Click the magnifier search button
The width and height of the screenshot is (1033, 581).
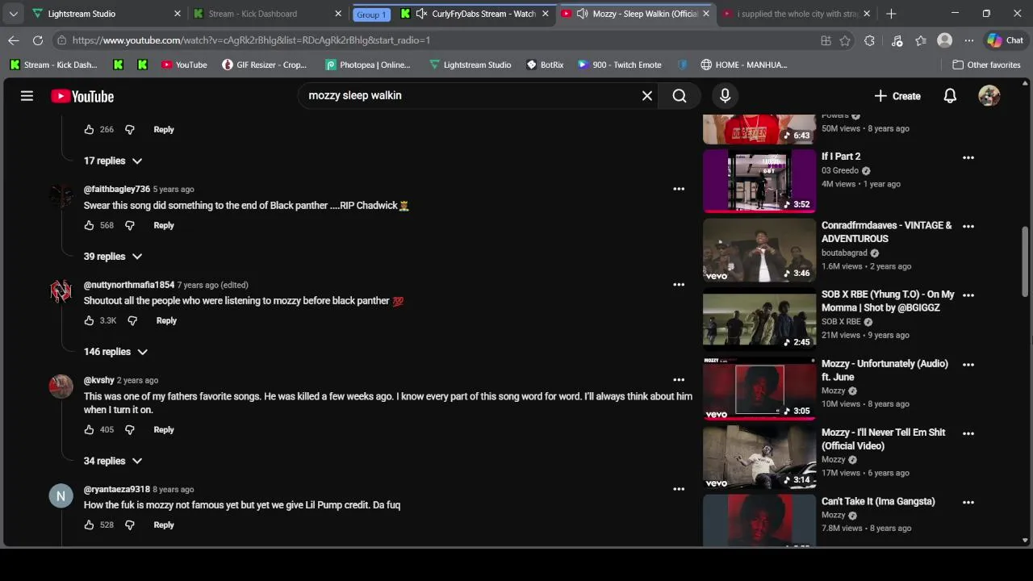pyautogui.click(x=680, y=96)
